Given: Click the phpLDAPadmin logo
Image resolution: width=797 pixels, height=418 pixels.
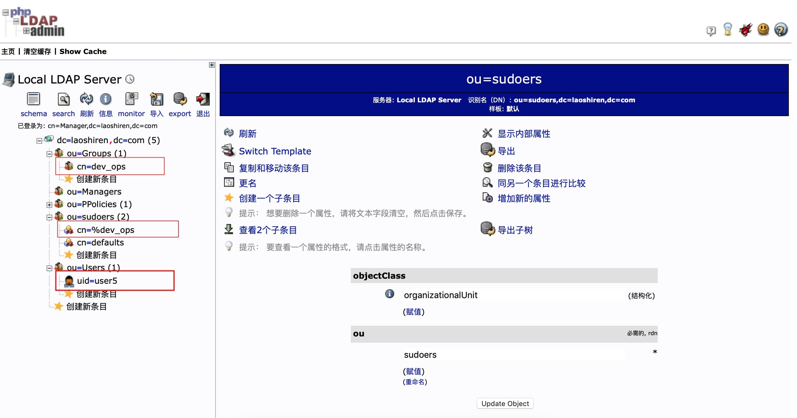Looking at the screenshot, I should [x=33, y=22].
